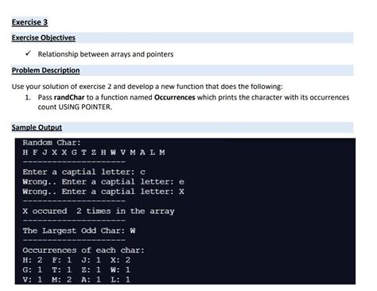Click the 'H: 2' count entry

coord(33,260)
